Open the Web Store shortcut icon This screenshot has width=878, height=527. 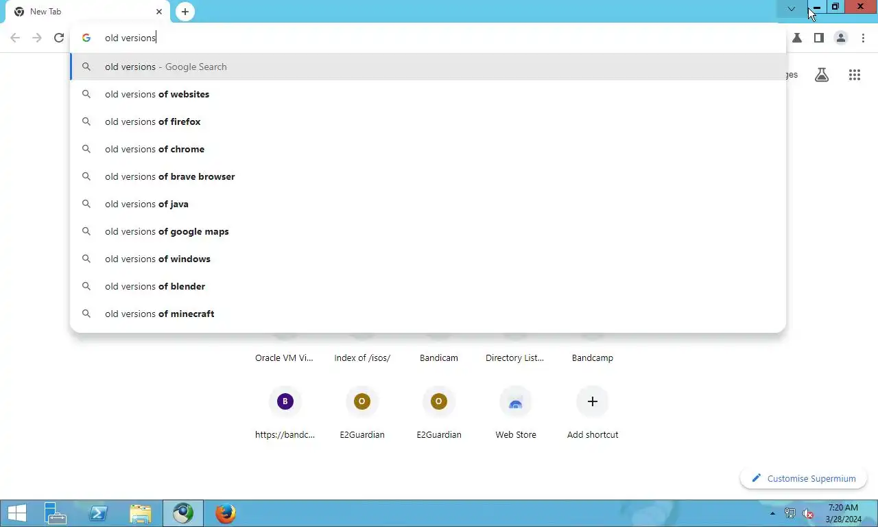point(516,401)
